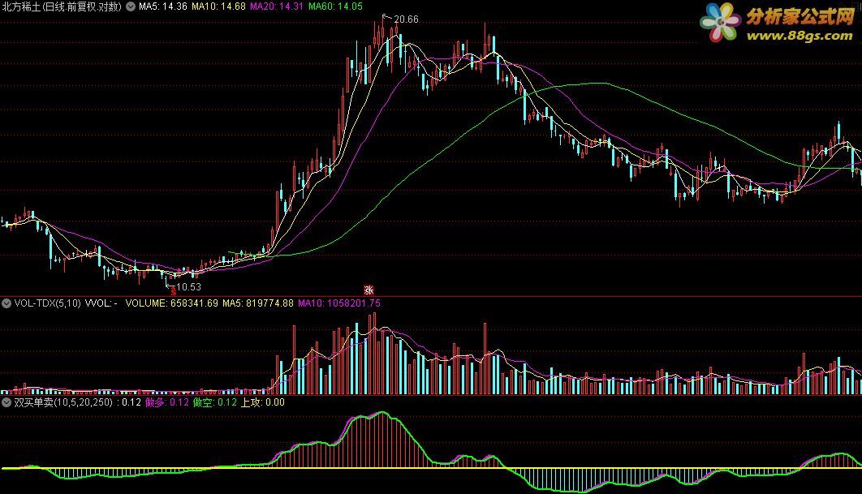Select the 上攻: 0.00 value
The image size is (862, 494).
(263, 402)
